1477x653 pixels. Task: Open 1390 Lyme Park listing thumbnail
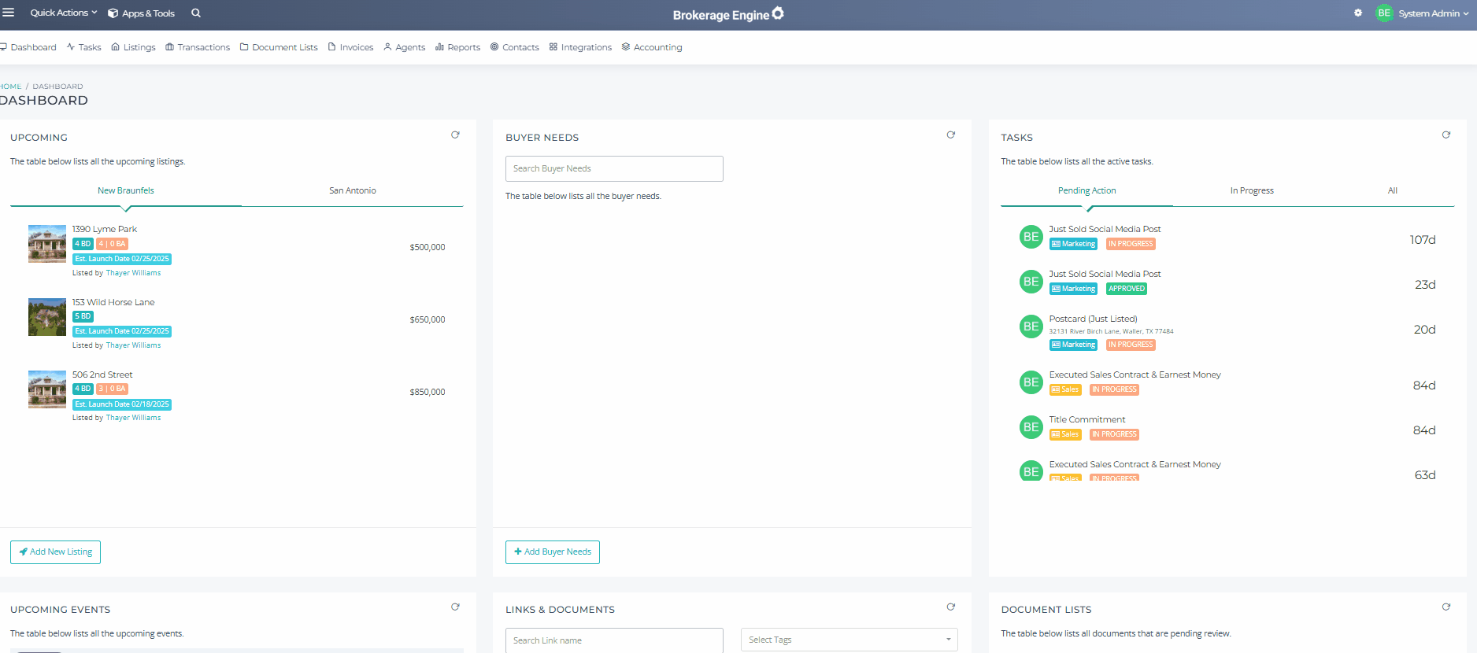[47, 244]
